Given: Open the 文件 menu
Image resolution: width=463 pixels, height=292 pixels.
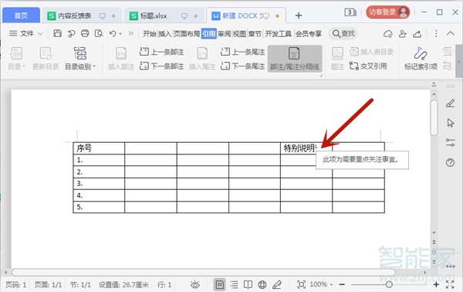Looking at the screenshot, I should [26, 33].
